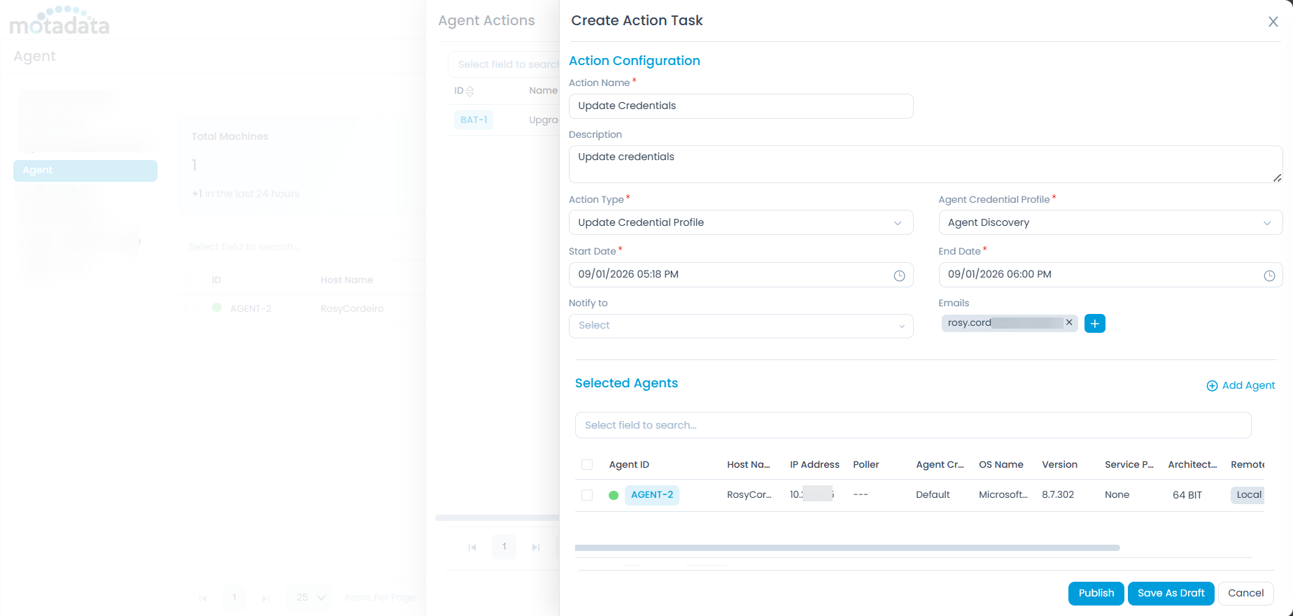1293x616 pixels.
Task: Click the green status dot for AGENT-2
Action: pos(614,495)
